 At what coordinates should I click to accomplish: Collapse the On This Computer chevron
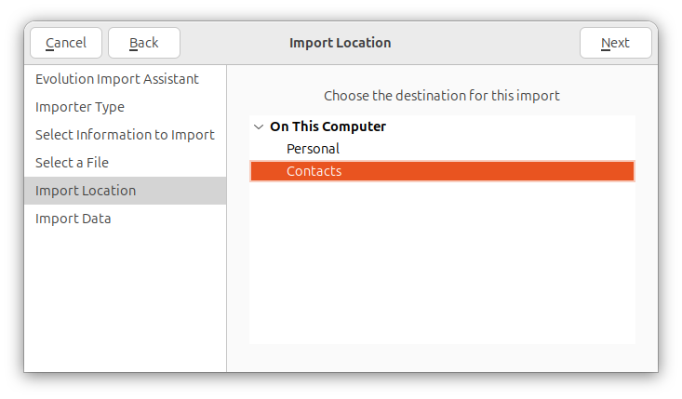tap(259, 126)
